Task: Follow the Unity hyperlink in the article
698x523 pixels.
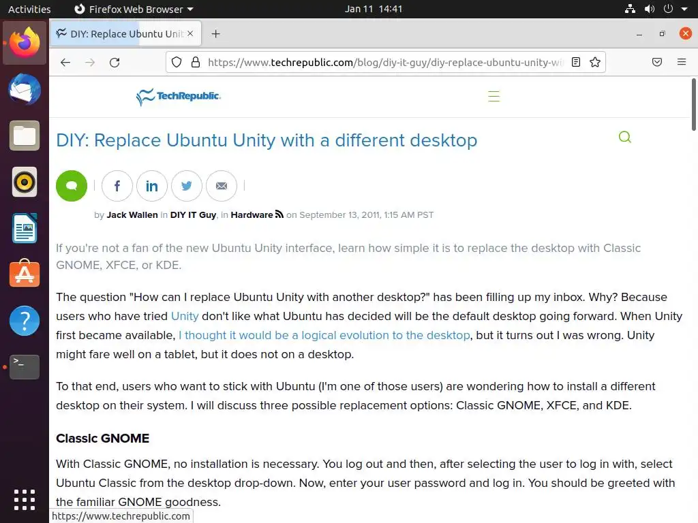Action: [185, 316]
